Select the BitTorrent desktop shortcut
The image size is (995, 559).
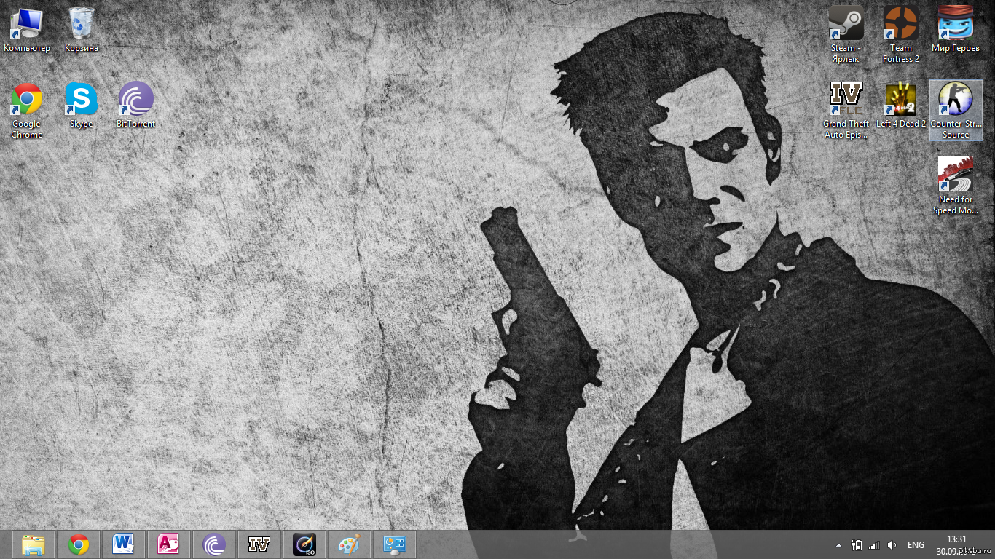pyautogui.click(x=136, y=106)
